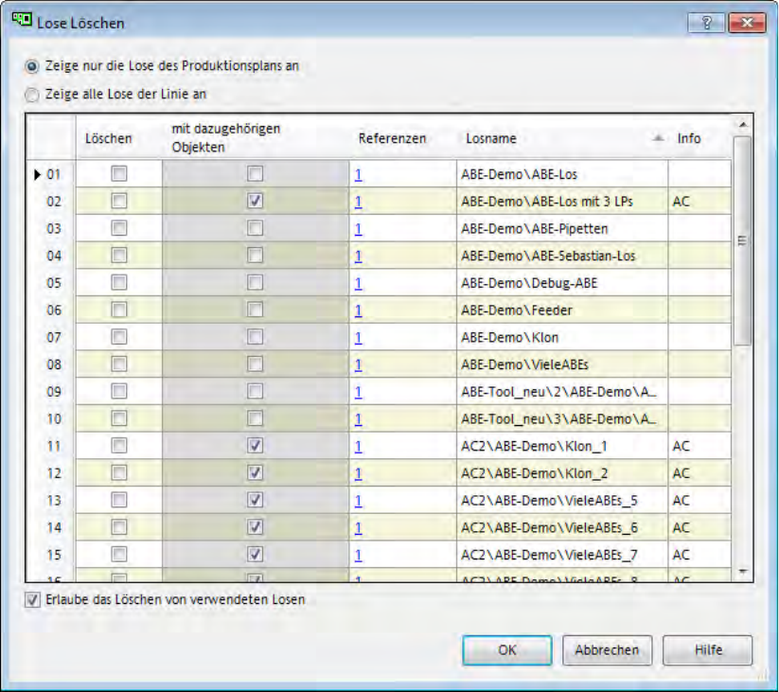Tick Löschen for Debug-ABE row
Image resolution: width=779 pixels, height=692 pixels.
click(118, 283)
